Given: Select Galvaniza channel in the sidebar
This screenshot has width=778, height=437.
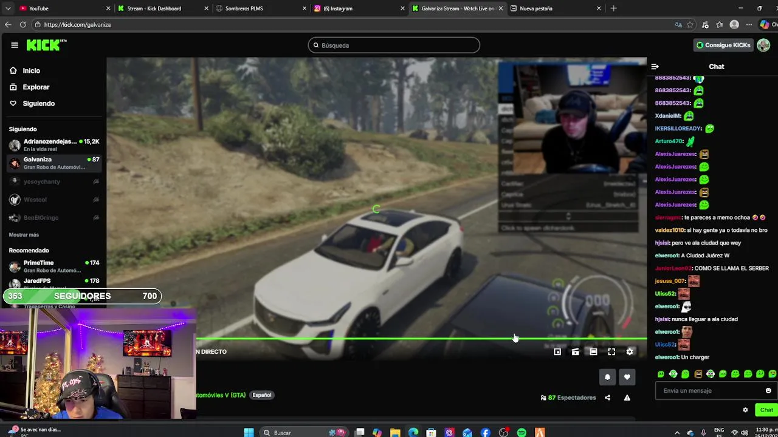Looking at the screenshot, I should point(53,163).
